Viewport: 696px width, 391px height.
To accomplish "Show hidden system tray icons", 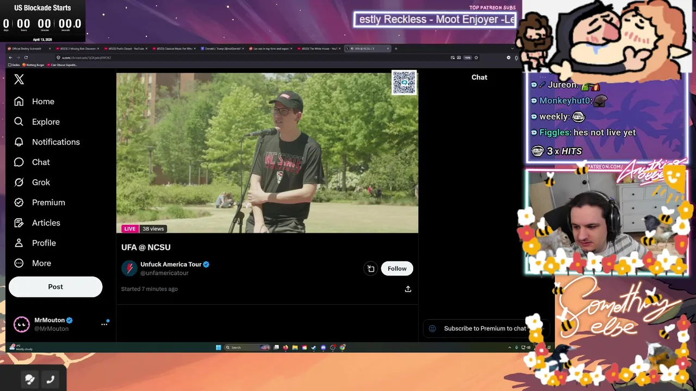I will tap(509, 348).
